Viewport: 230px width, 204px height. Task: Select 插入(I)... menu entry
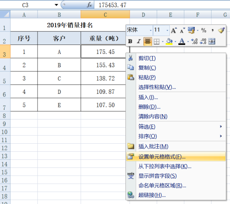coord(176,97)
